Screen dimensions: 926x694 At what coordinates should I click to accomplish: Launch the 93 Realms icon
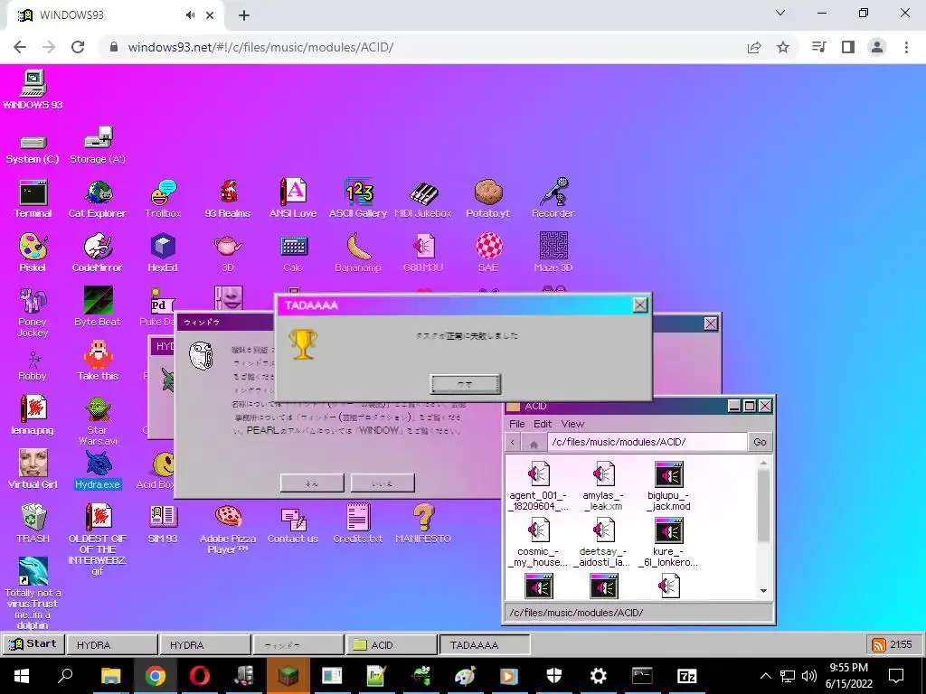[x=228, y=192]
